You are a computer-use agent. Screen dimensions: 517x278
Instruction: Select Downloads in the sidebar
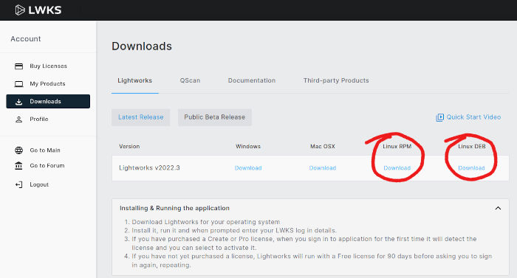pos(48,102)
